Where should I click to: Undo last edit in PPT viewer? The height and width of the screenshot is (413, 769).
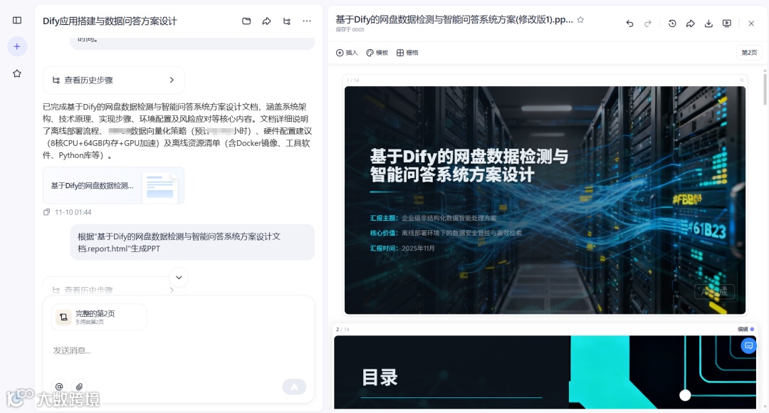(x=629, y=23)
